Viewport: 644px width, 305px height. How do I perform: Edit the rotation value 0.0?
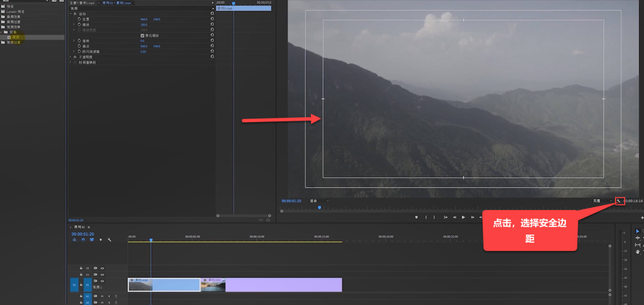pyautogui.click(x=142, y=41)
